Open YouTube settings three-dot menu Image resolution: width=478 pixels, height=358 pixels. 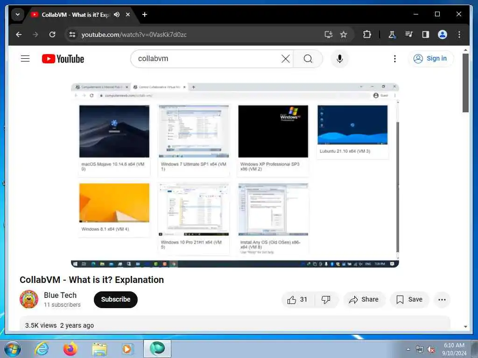pyautogui.click(x=395, y=58)
